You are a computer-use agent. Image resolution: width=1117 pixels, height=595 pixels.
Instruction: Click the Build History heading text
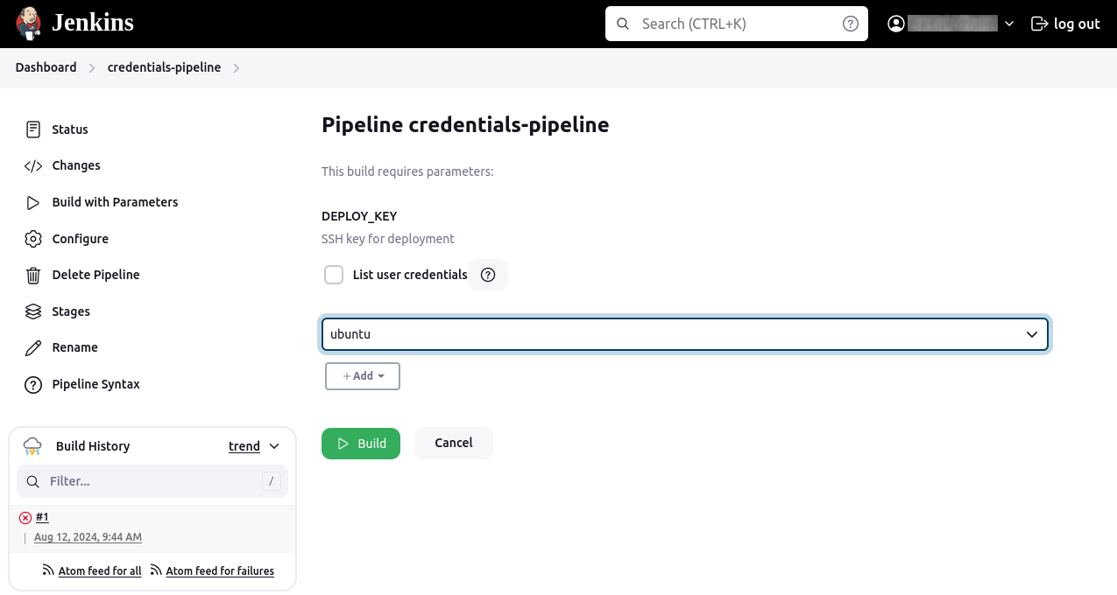[x=93, y=446]
